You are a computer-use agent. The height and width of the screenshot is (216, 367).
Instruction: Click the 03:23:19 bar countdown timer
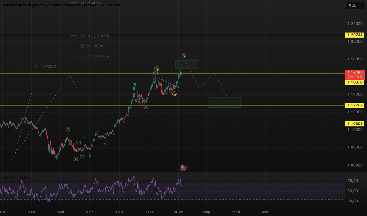(x=355, y=77)
